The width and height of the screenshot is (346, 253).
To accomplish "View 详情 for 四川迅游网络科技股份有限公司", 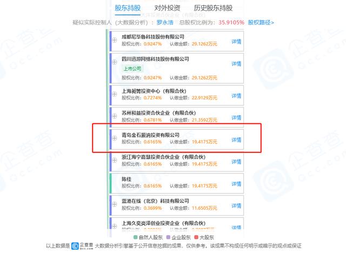I will click(x=236, y=64).
